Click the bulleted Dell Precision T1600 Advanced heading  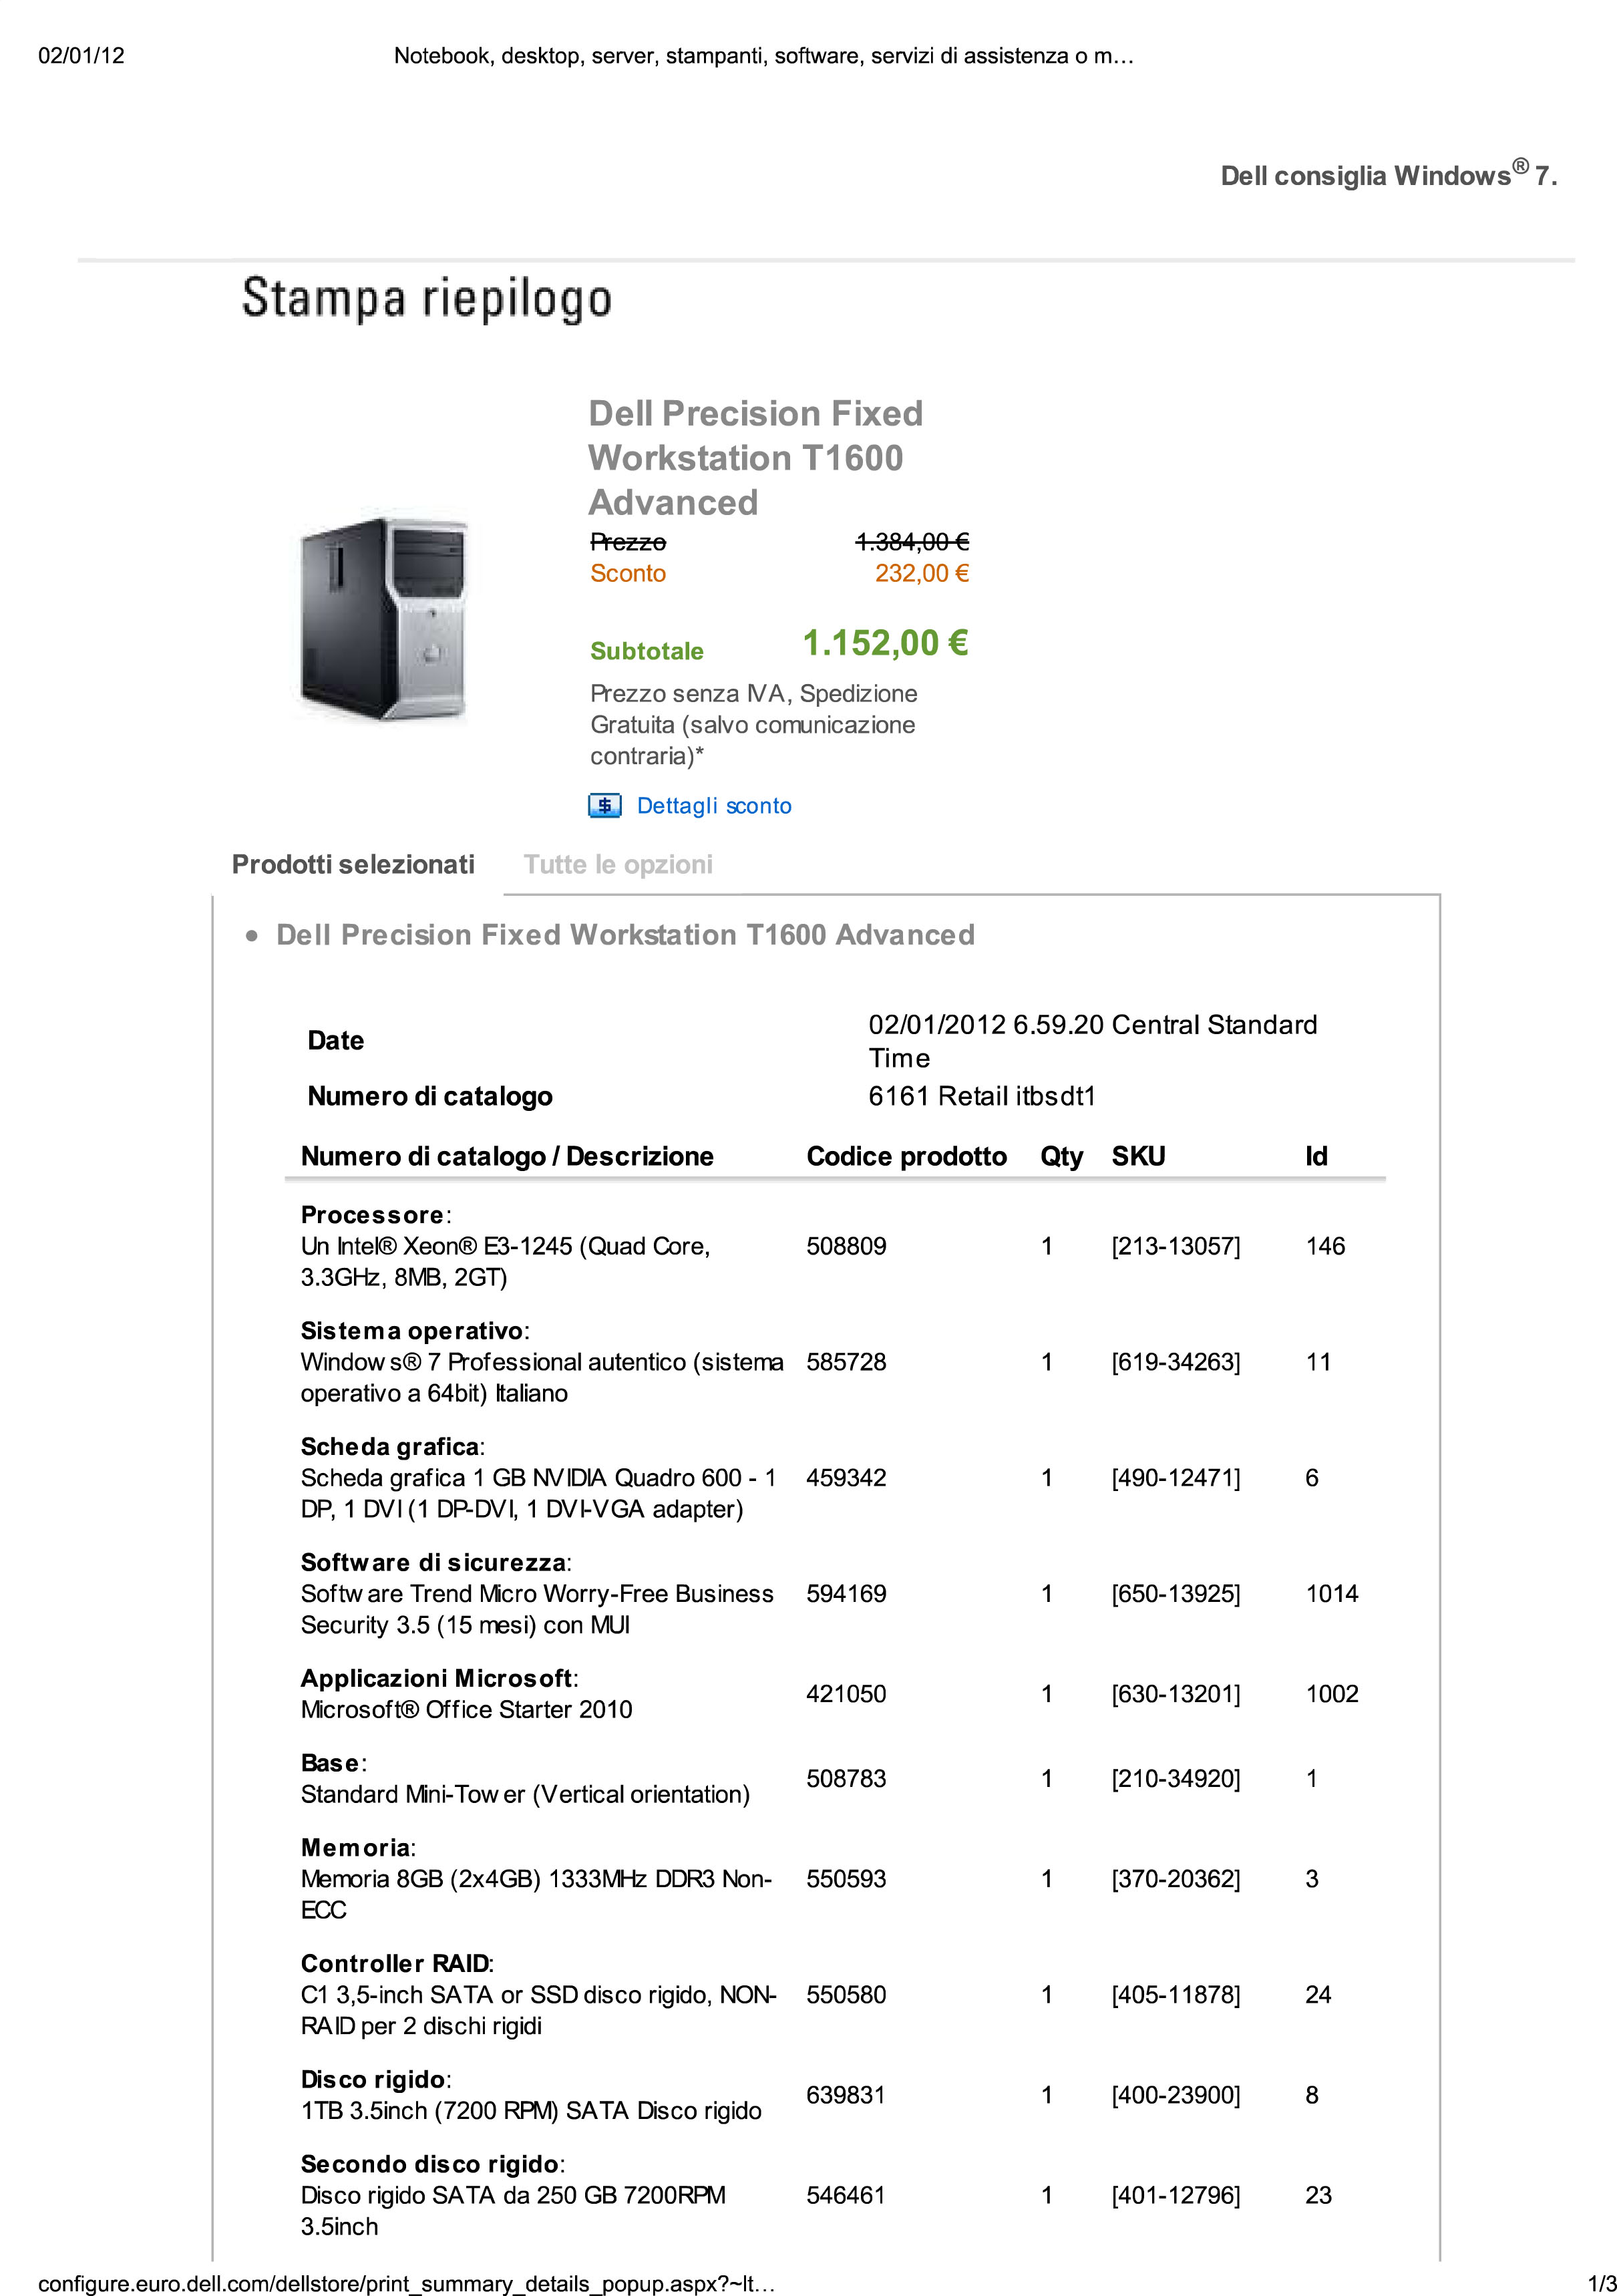click(x=625, y=935)
